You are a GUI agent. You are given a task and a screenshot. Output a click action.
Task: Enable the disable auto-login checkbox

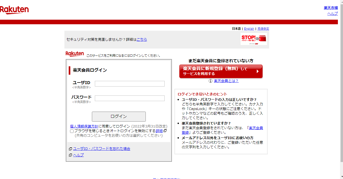coord(72,131)
